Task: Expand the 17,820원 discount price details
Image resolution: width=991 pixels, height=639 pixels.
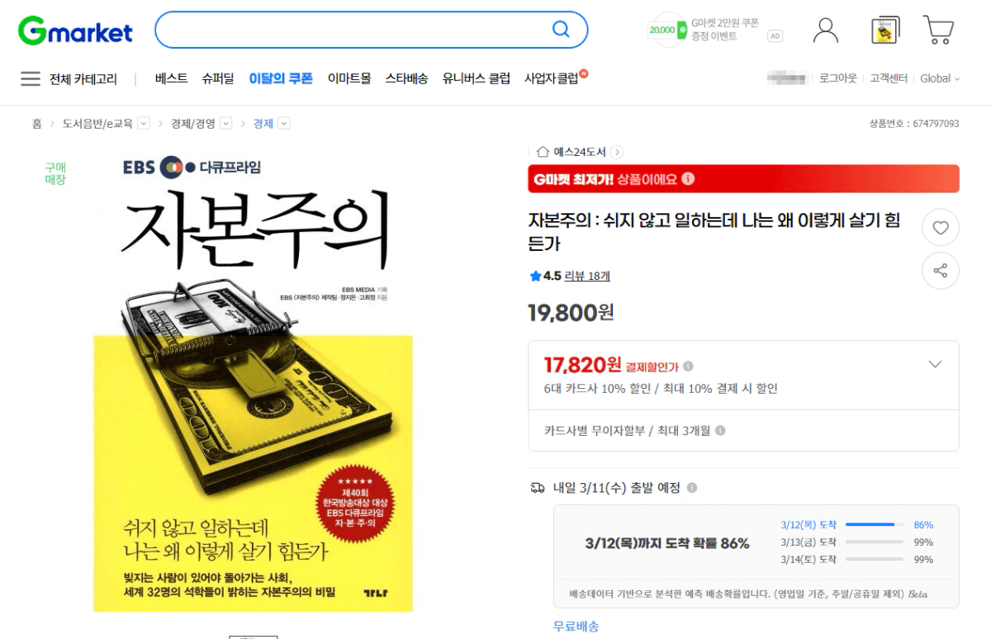Action: pyautogui.click(x=935, y=364)
